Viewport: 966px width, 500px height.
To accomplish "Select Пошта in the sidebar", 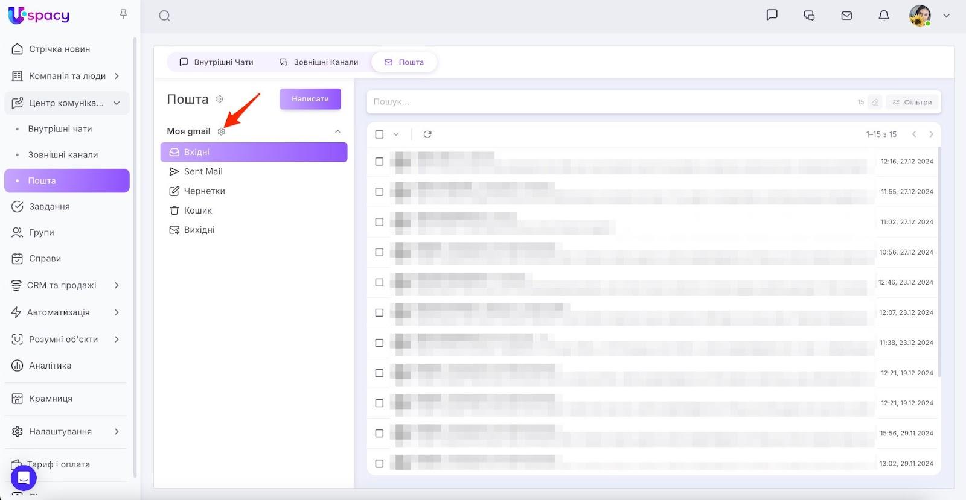I will pos(67,181).
